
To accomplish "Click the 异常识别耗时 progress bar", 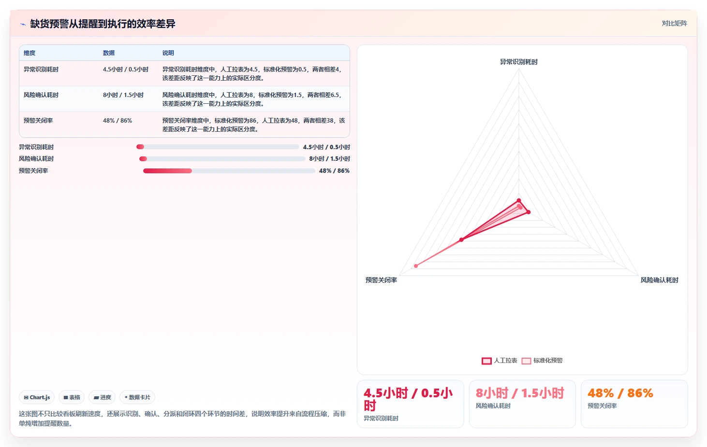I will coord(218,147).
